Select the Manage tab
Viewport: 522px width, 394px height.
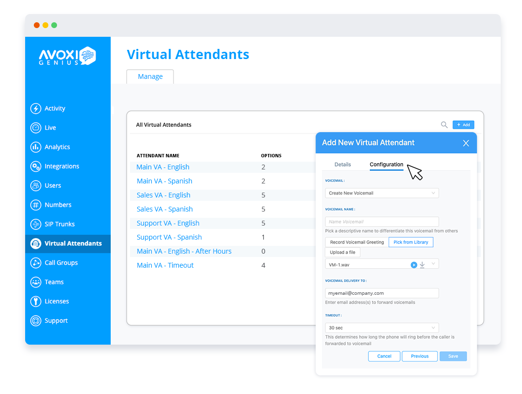click(150, 76)
